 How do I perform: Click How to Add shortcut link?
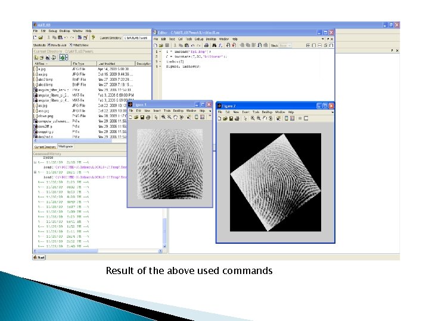(x=57, y=45)
